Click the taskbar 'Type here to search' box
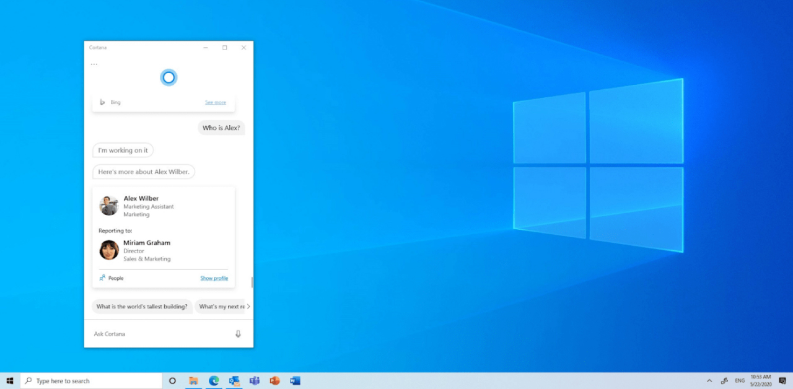The width and height of the screenshot is (793, 389). pyautogui.click(x=91, y=381)
